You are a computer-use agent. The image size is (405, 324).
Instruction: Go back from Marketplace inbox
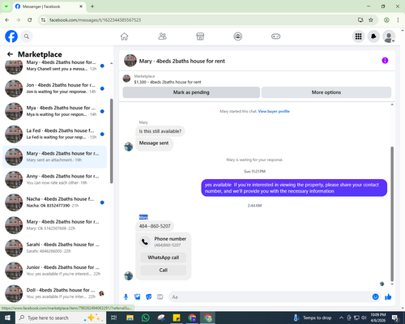(x=10, y=54)
